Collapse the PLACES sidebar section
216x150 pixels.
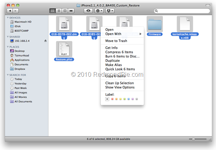8,47
